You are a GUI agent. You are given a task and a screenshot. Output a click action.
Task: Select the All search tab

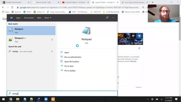[x=11, y=18]
